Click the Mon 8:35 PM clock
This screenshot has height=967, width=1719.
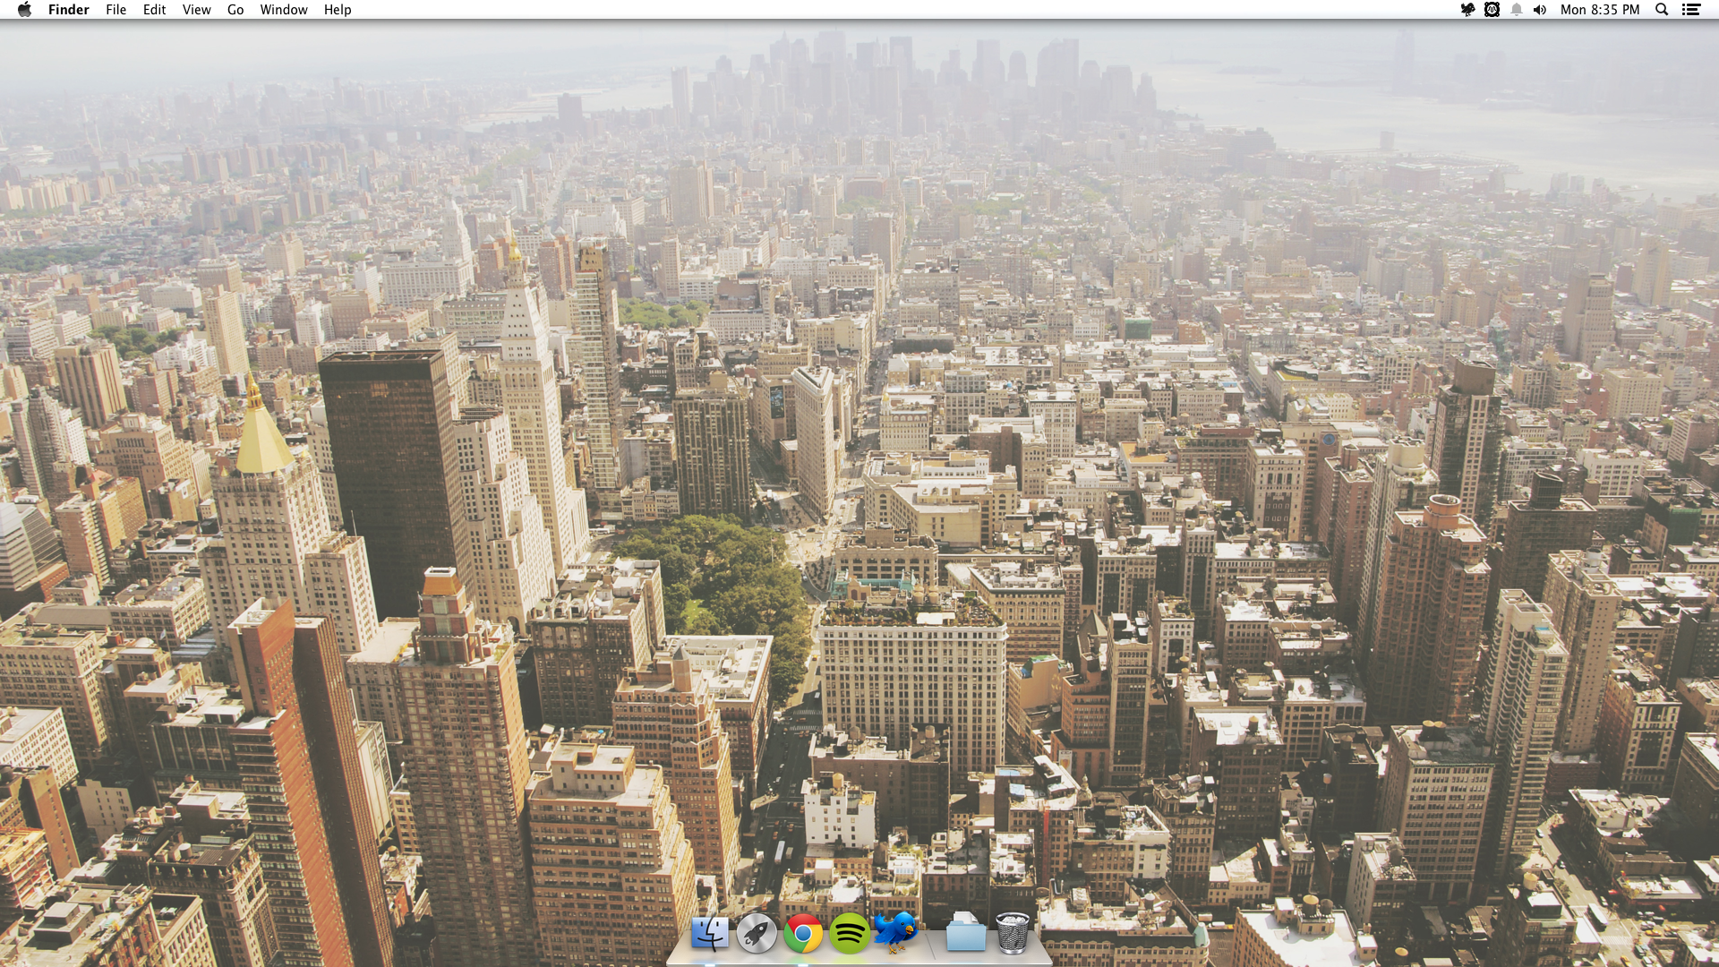pos(1600,10)
